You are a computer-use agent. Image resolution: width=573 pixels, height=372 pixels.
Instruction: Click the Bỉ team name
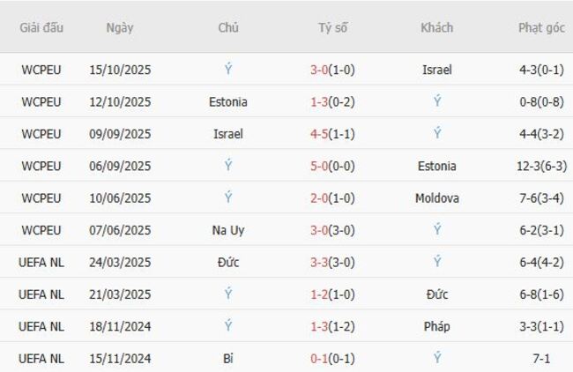[x=228, y=358]
